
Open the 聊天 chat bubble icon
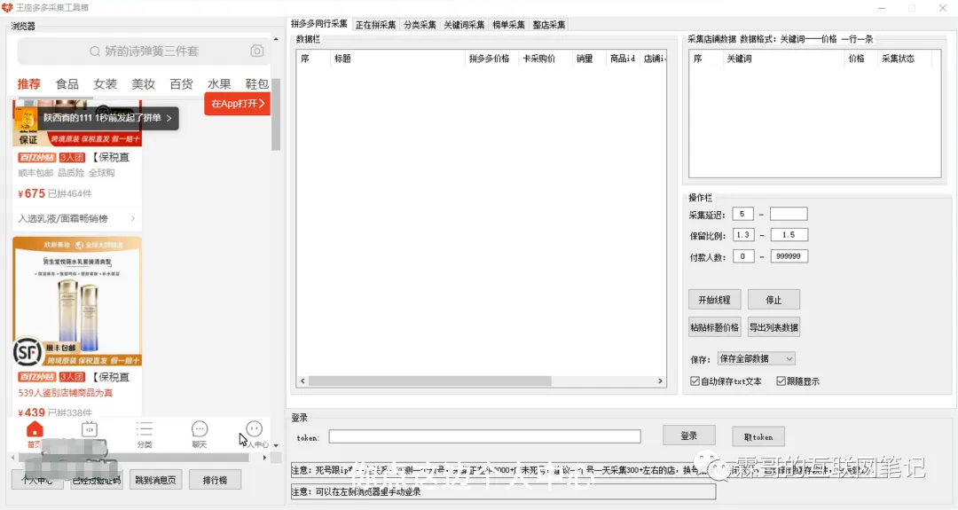(x=200, y=430)
